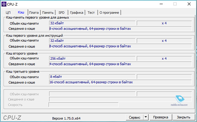Click the Кэш первого уровня для инструкций title
Viewport: 197px width, 122px height.
[x=34, y=36]
